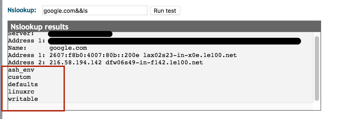Click the Nslookup results header bar
The image size is (350, 119).
[164, 27]
